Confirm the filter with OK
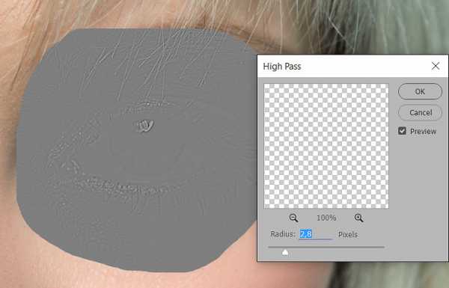 (420, 91)
